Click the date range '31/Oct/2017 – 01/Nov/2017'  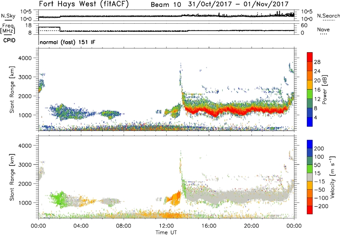coord(238,4)
